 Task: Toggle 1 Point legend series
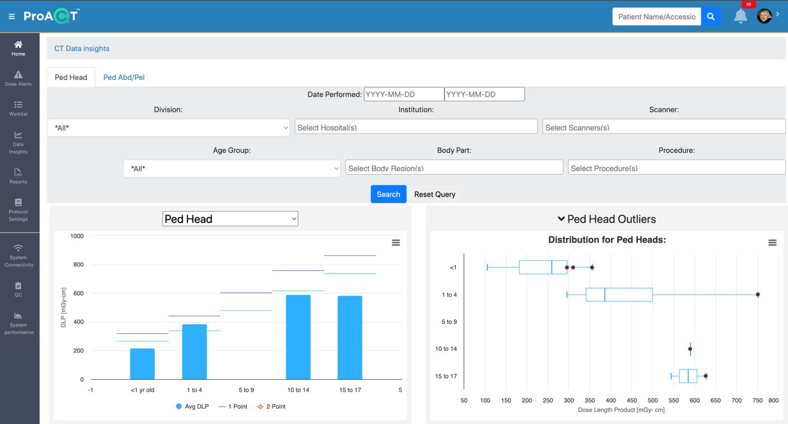[232, 407]
